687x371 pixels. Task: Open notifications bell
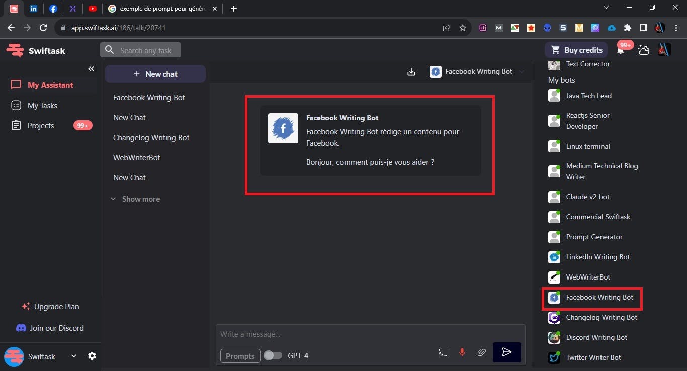click(x=621, y=50)
